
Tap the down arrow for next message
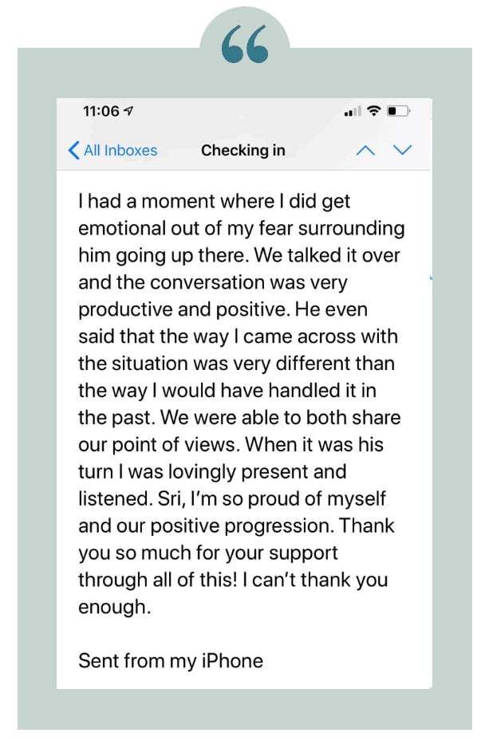coord(403,150)
